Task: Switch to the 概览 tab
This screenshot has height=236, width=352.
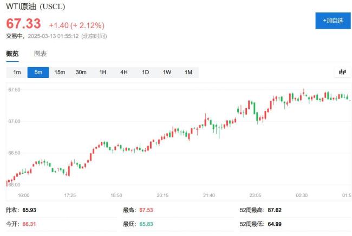Action: [x=12, y=54]
